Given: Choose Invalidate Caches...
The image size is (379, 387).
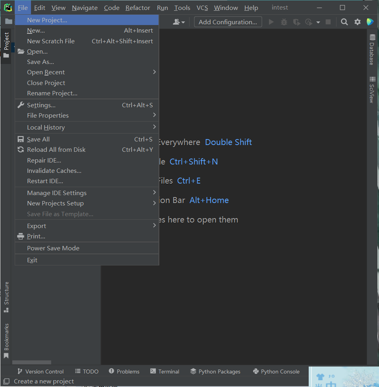Looking at the screenshot, I should tap(87, 170).
